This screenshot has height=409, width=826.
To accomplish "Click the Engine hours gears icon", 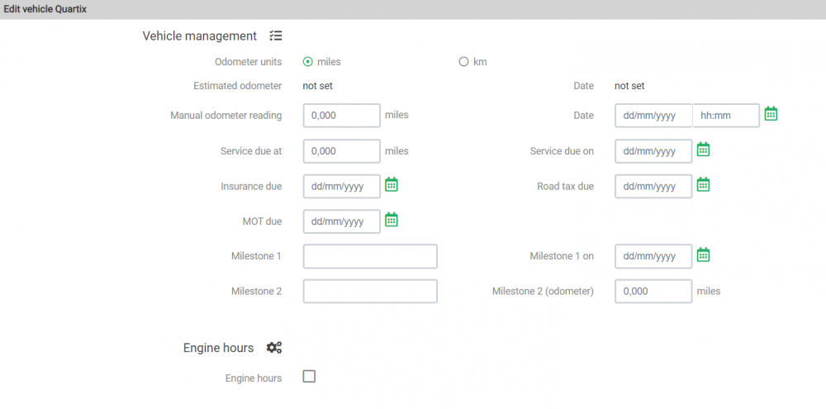I will pyautogui.click(x=274, y=347).
